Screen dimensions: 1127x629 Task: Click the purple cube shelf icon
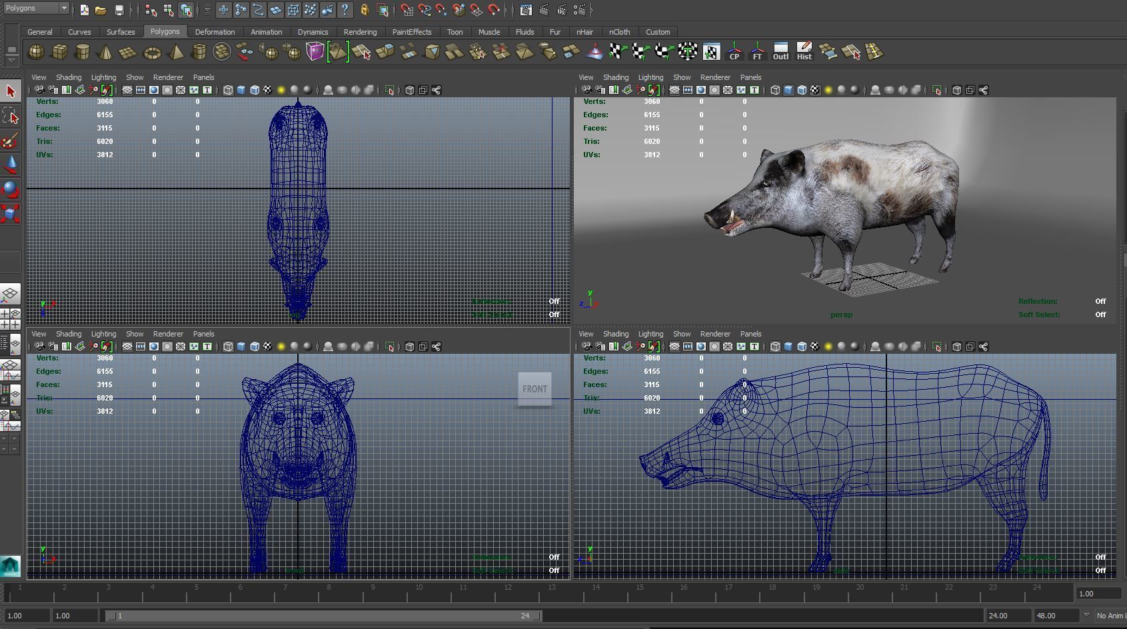pos(315,52)
